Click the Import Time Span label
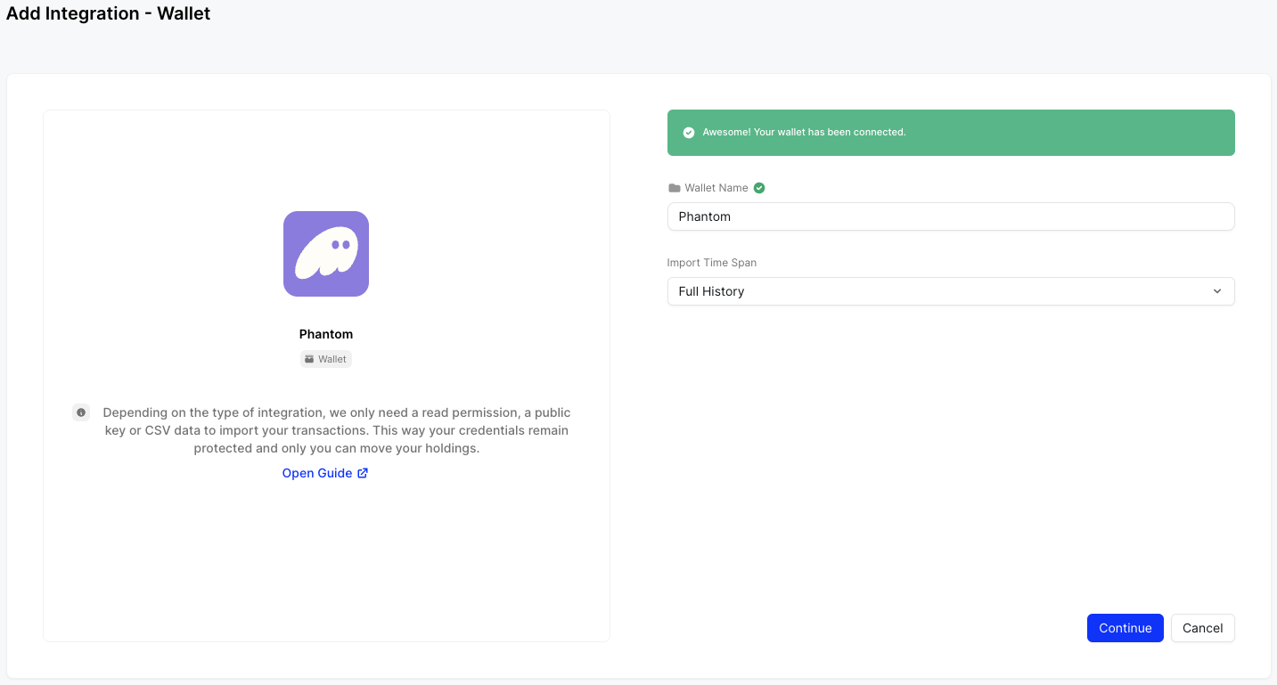Screen dimensions: 1277x685 pyautogui.click(x=712, y=263)
